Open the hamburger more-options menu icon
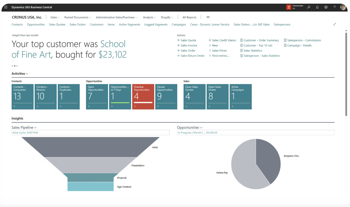The image size is (350, 207). (x=208, y=17)
